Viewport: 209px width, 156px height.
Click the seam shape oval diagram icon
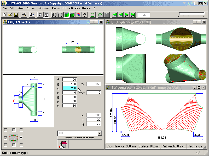[13, 138]
